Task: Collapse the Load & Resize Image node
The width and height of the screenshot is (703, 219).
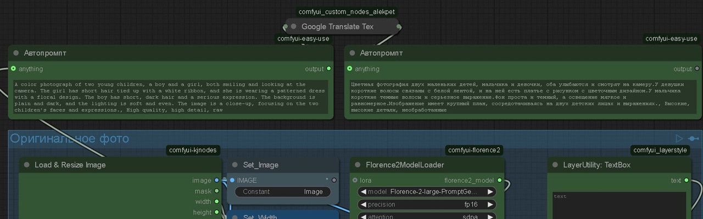Action: pyautogui.click(x=26, y=165)
